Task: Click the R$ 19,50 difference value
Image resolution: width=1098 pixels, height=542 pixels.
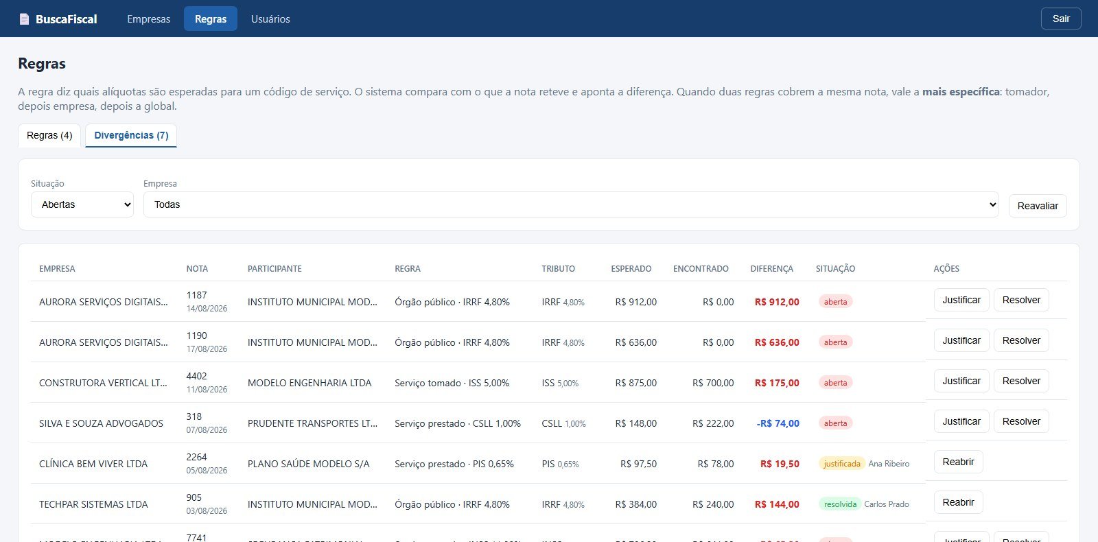Action: point(780,464)
